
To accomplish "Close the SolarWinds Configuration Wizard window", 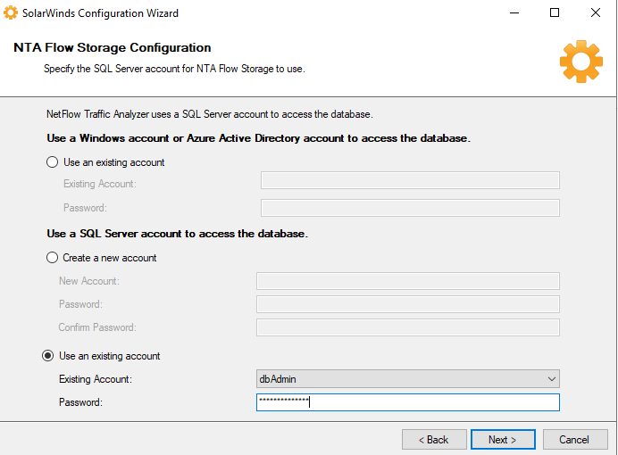I will click(596, 12).
